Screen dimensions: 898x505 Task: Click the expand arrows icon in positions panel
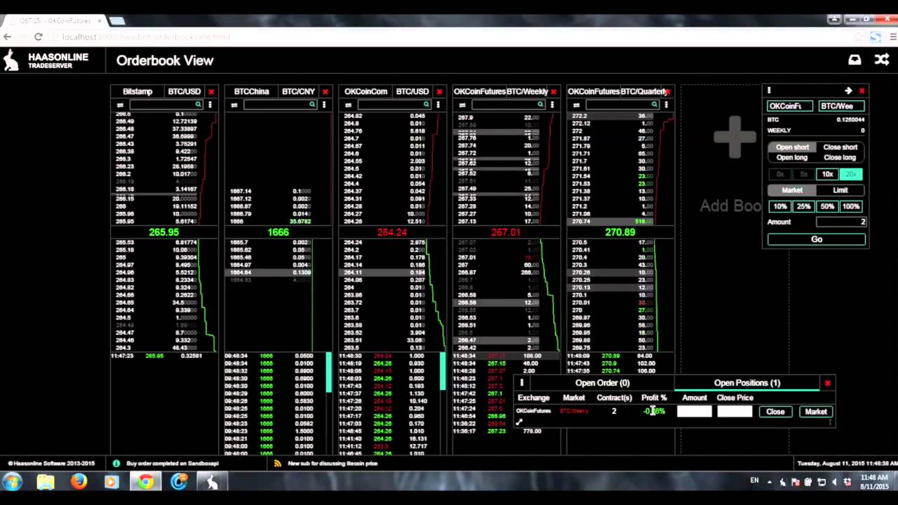point(519,422)
